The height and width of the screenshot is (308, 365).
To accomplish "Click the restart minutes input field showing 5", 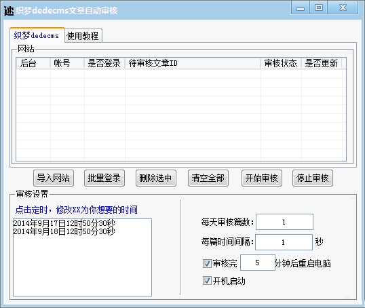I will (257, 263).
